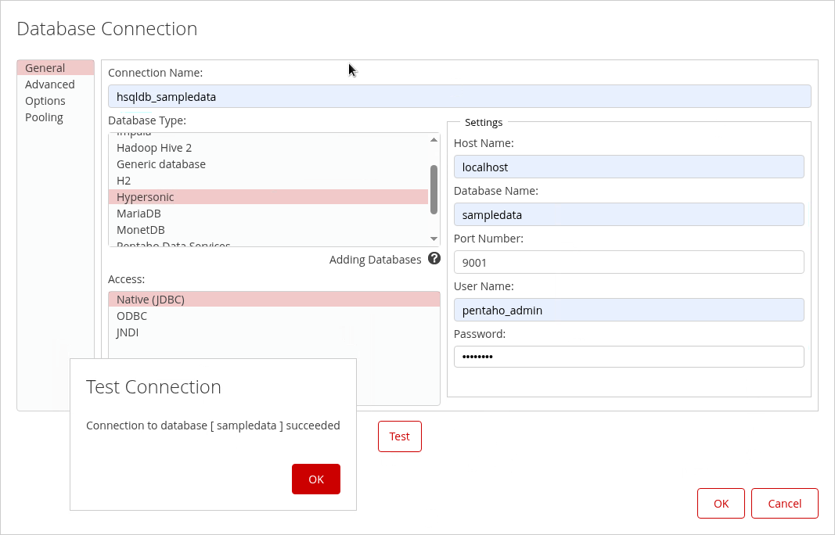Image resolution: width=835 pixels, height=535 pixels.
Task: Focus the Port Number field
Action: pos(628,263)
